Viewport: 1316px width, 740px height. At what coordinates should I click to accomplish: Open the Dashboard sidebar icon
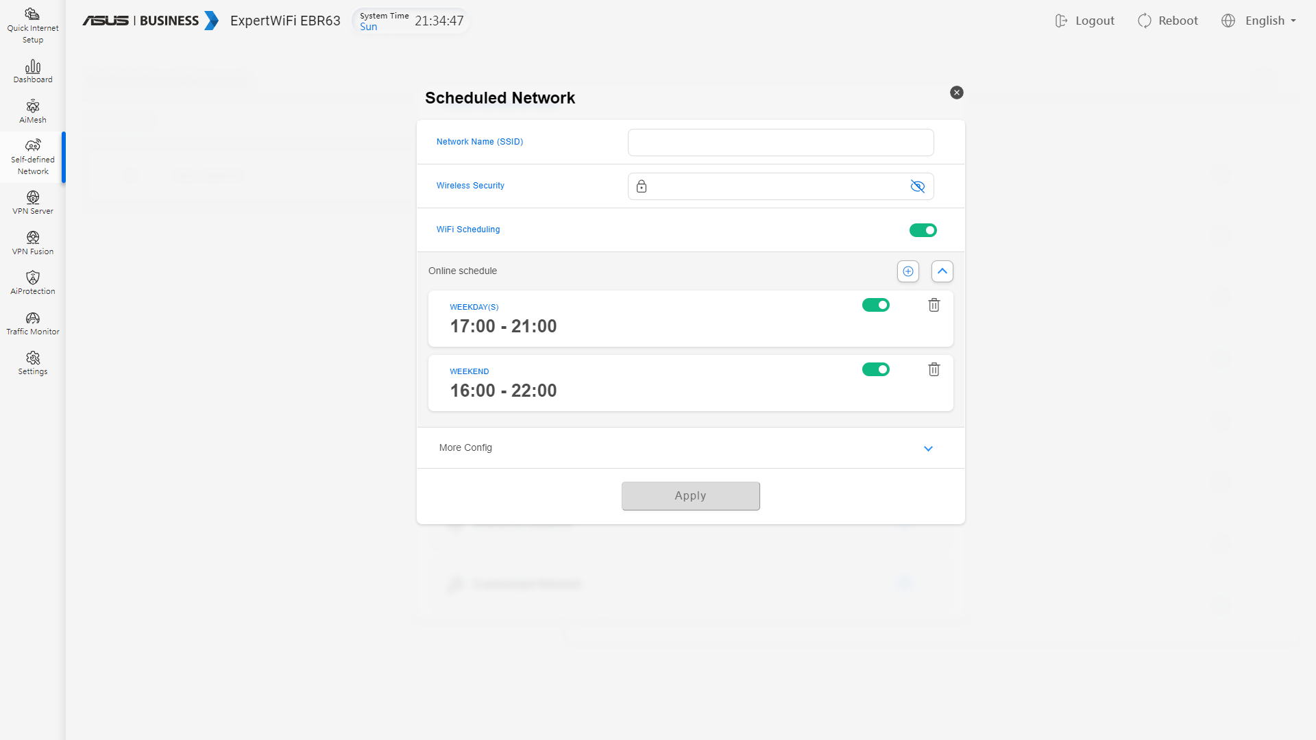click(32, 71)
